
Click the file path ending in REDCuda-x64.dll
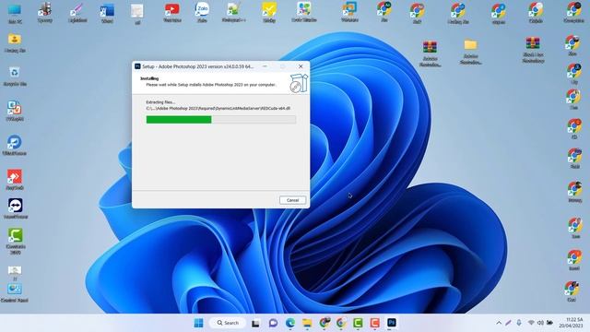pos(218,108)
